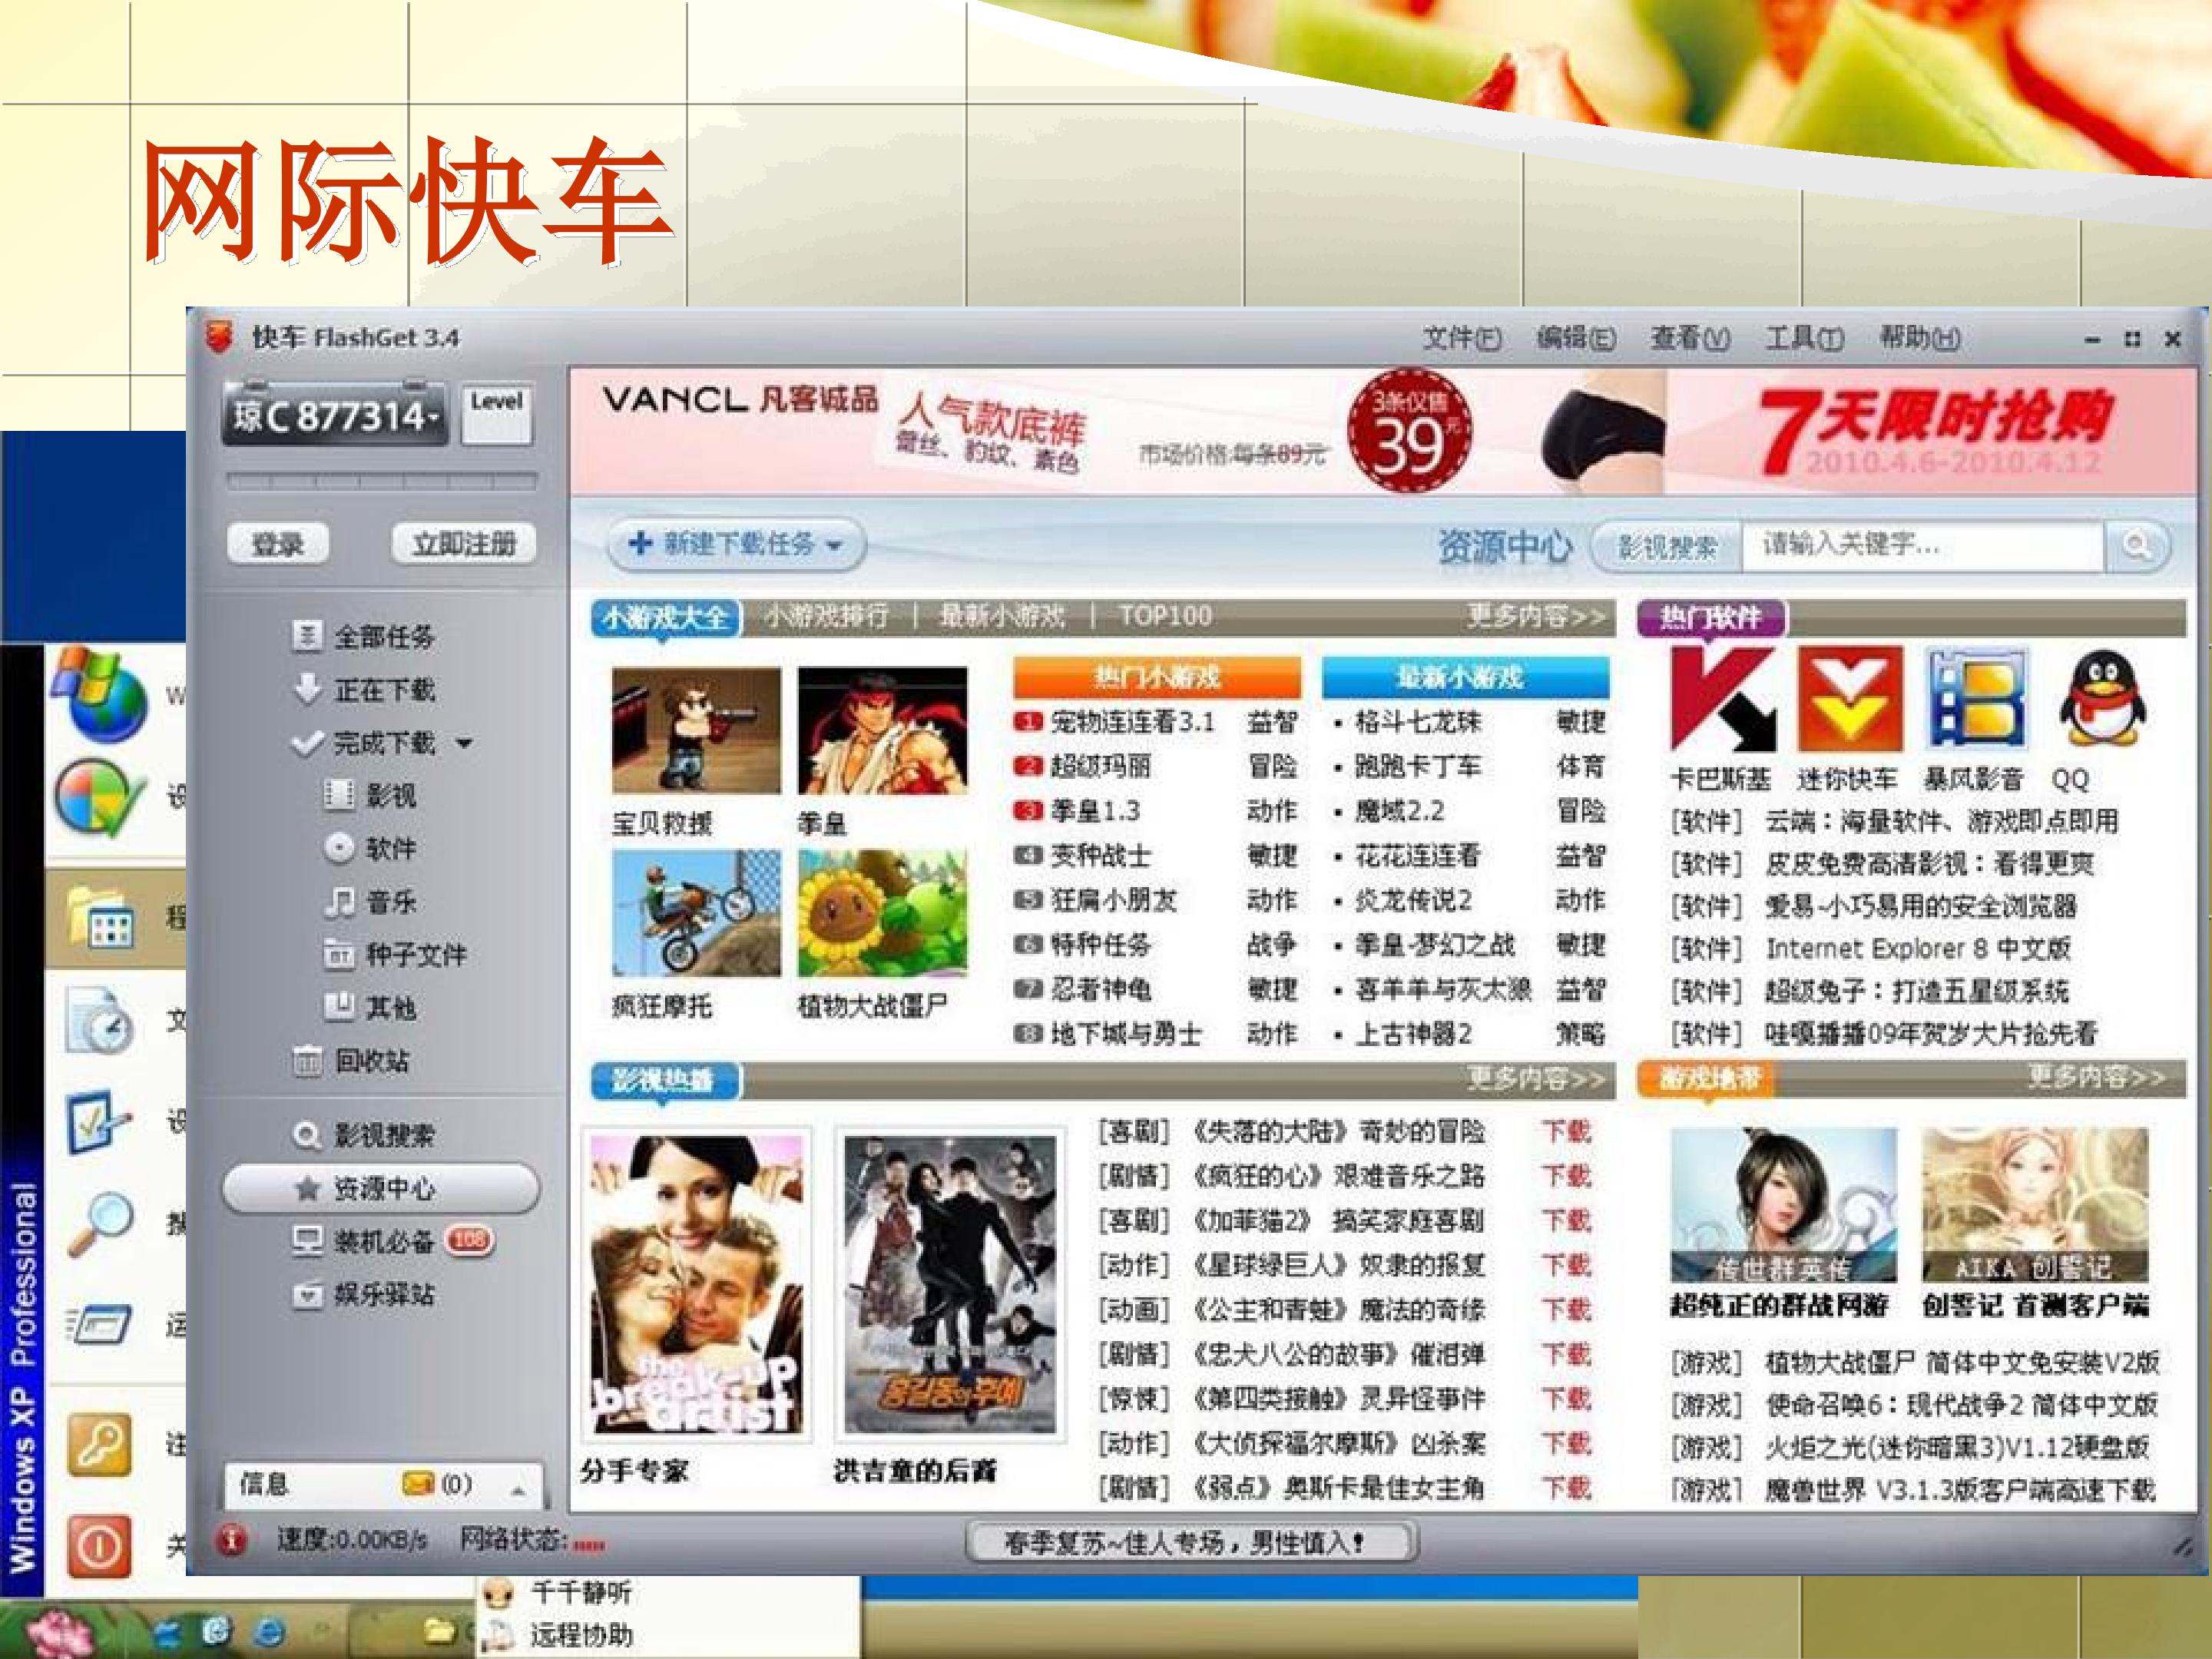Open the 植物大战僵尸 game thumbnail
This screenshot has height=1659, width=2212.
tap(883, 913)
